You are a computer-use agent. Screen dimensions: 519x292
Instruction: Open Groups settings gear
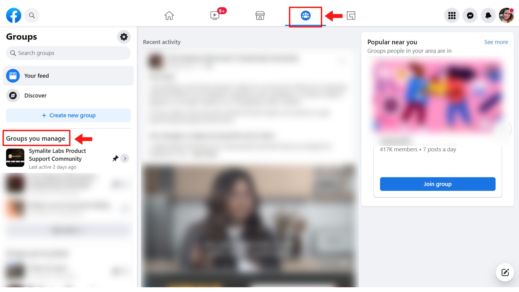124,37
